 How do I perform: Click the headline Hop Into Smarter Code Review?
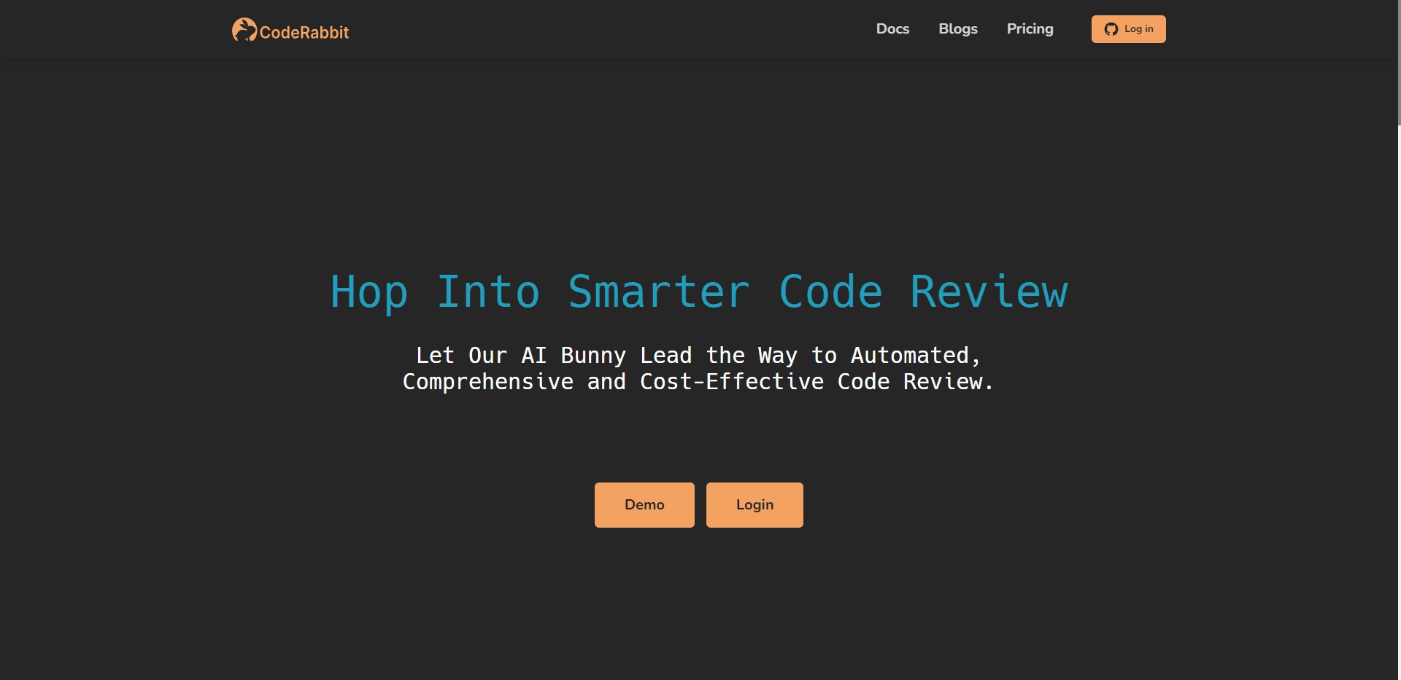click(x=699, y=292)
